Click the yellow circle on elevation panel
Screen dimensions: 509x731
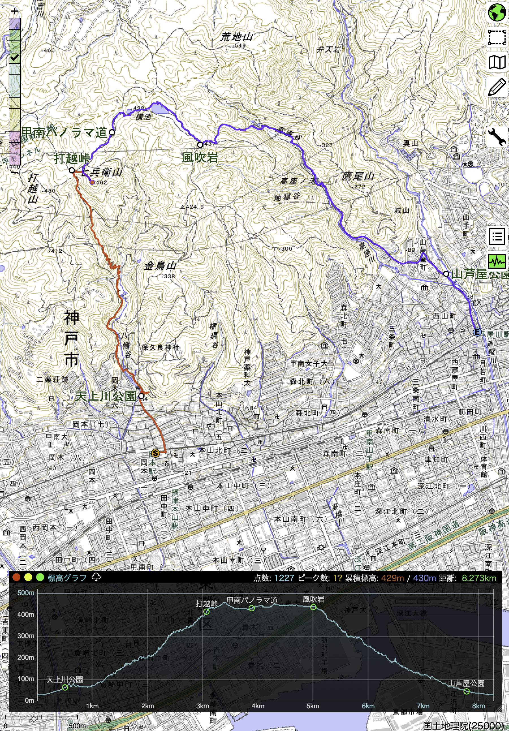tap(28, 577)
